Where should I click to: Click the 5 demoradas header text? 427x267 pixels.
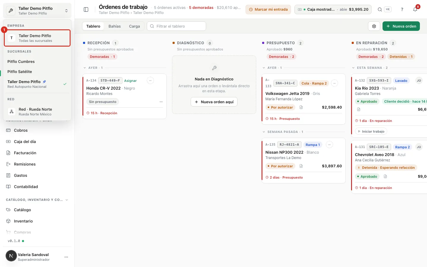[x=201, y=8]
